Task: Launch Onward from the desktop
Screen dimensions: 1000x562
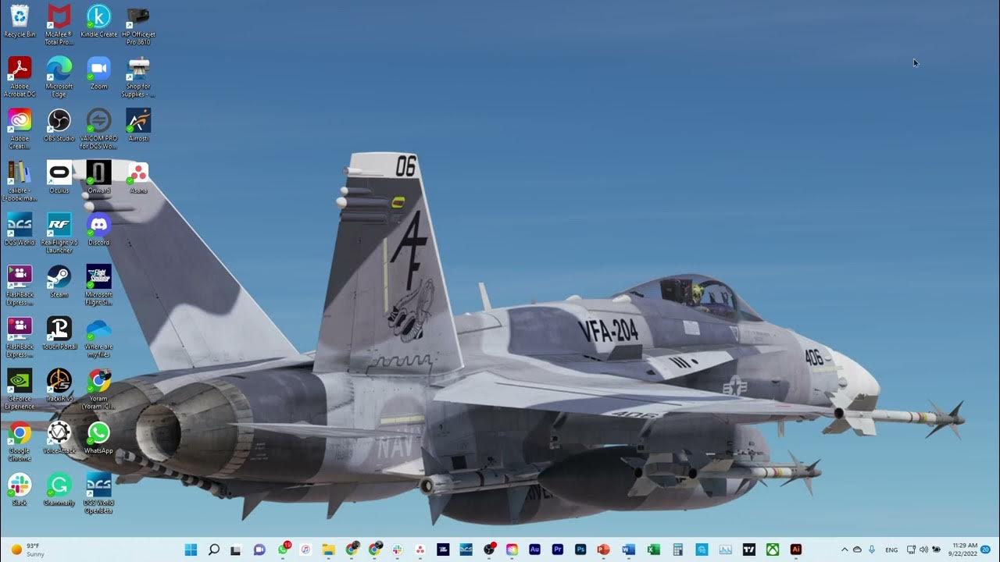Action: [98, 177]
